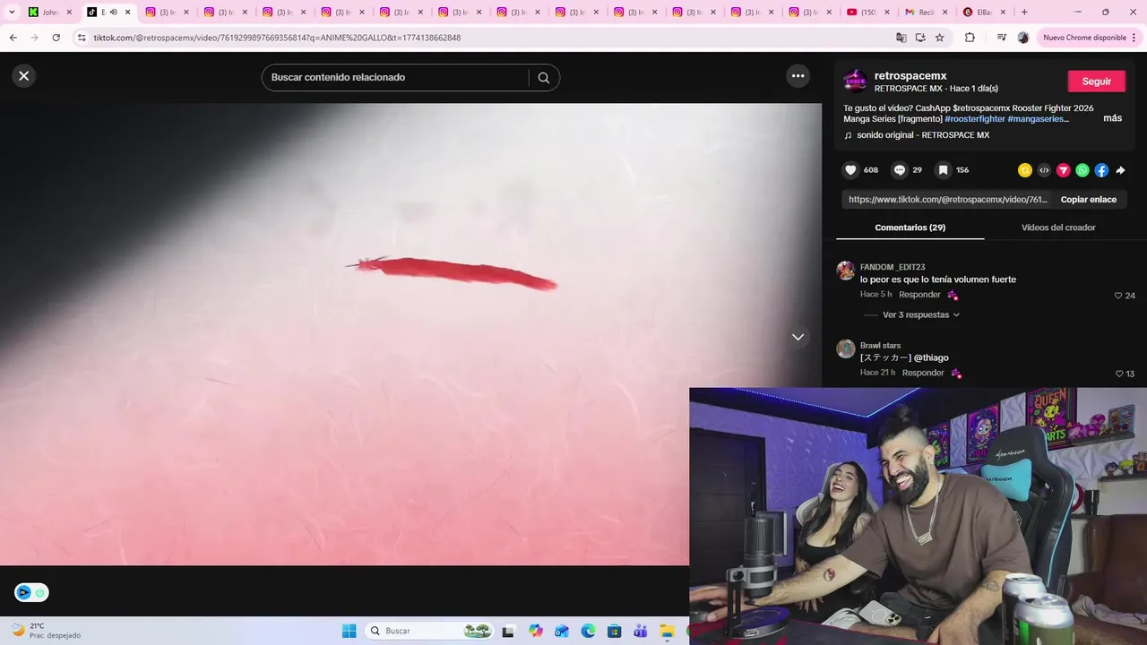Click the video playback area
Viewport: 1147px width, 645px height.
[410, 334]
